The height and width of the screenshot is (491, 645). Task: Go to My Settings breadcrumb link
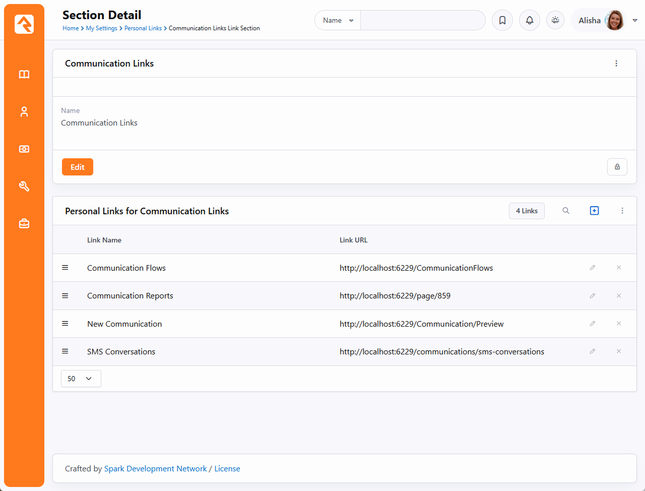point(101,28)
